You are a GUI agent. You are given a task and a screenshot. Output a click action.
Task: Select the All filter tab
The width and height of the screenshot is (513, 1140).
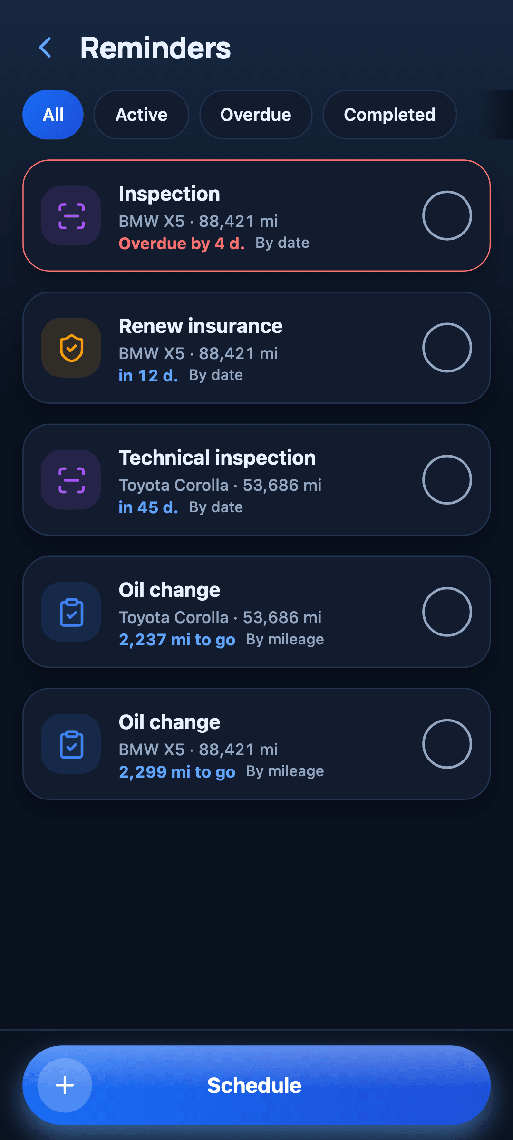pyautogui.click(x=53, y=115)
